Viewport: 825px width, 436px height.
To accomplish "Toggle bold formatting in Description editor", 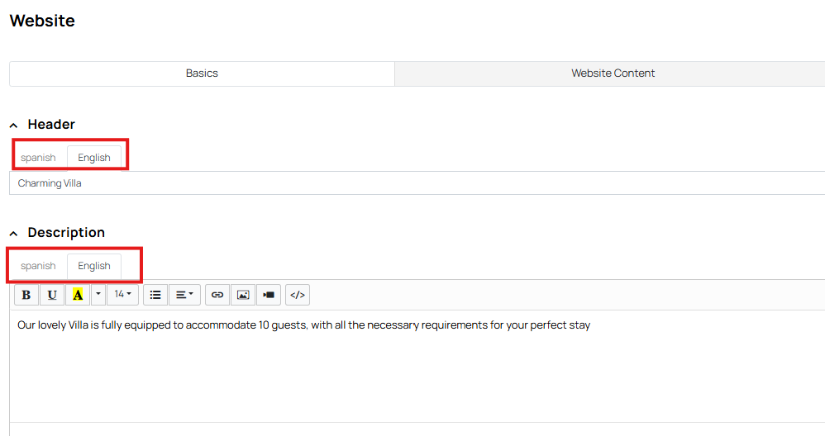I will click(x=26, y=295).
